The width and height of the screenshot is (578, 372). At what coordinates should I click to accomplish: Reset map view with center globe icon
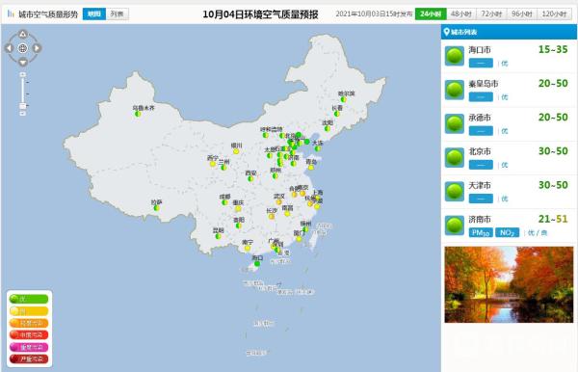coord(22,48)
